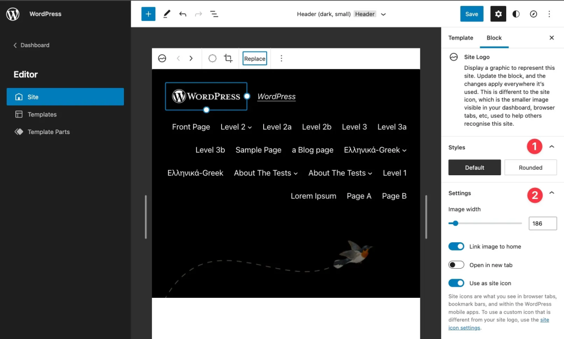The width and height of the screenshot is (564, 339).
Task: Click the Site Logo block type icon
Action: point(162,58)
